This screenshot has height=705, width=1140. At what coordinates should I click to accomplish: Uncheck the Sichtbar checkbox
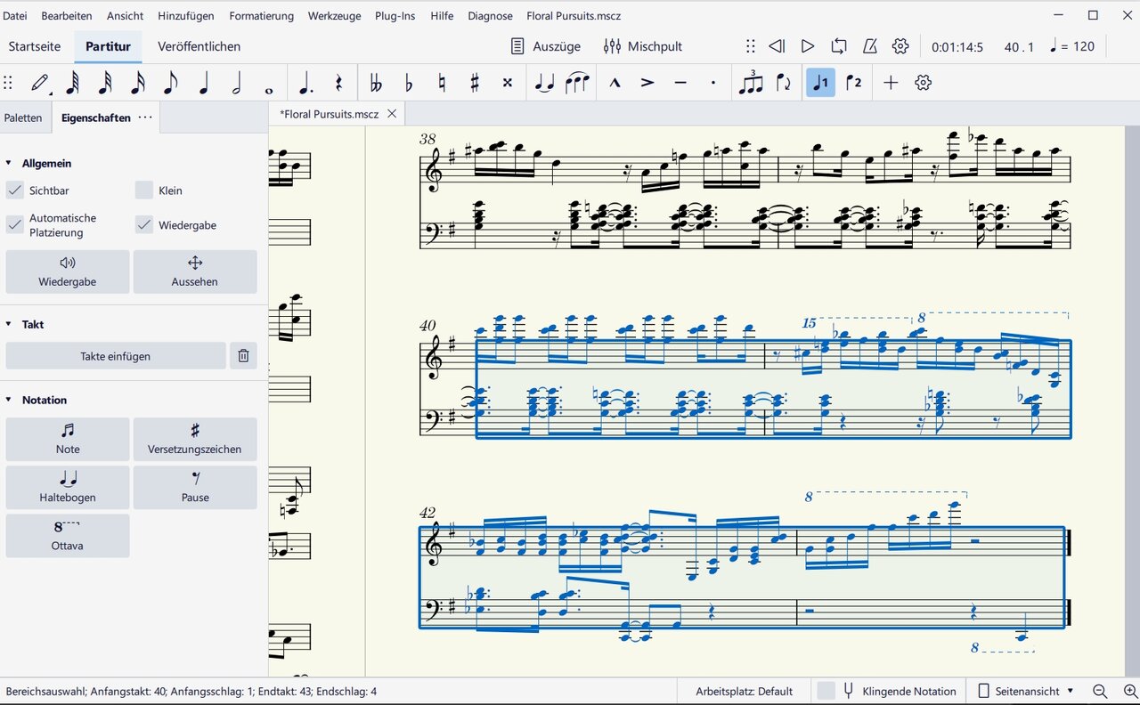[15, 190]
